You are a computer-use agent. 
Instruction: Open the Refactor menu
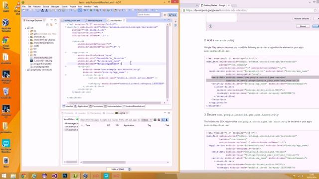[37, 6]
